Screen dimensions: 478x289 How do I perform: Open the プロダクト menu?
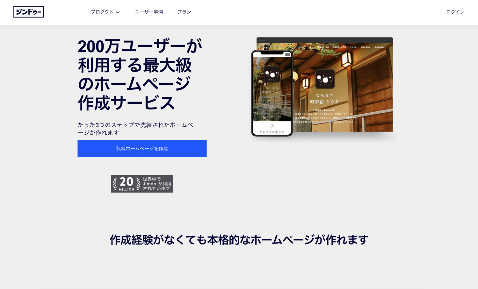(102, 12)
